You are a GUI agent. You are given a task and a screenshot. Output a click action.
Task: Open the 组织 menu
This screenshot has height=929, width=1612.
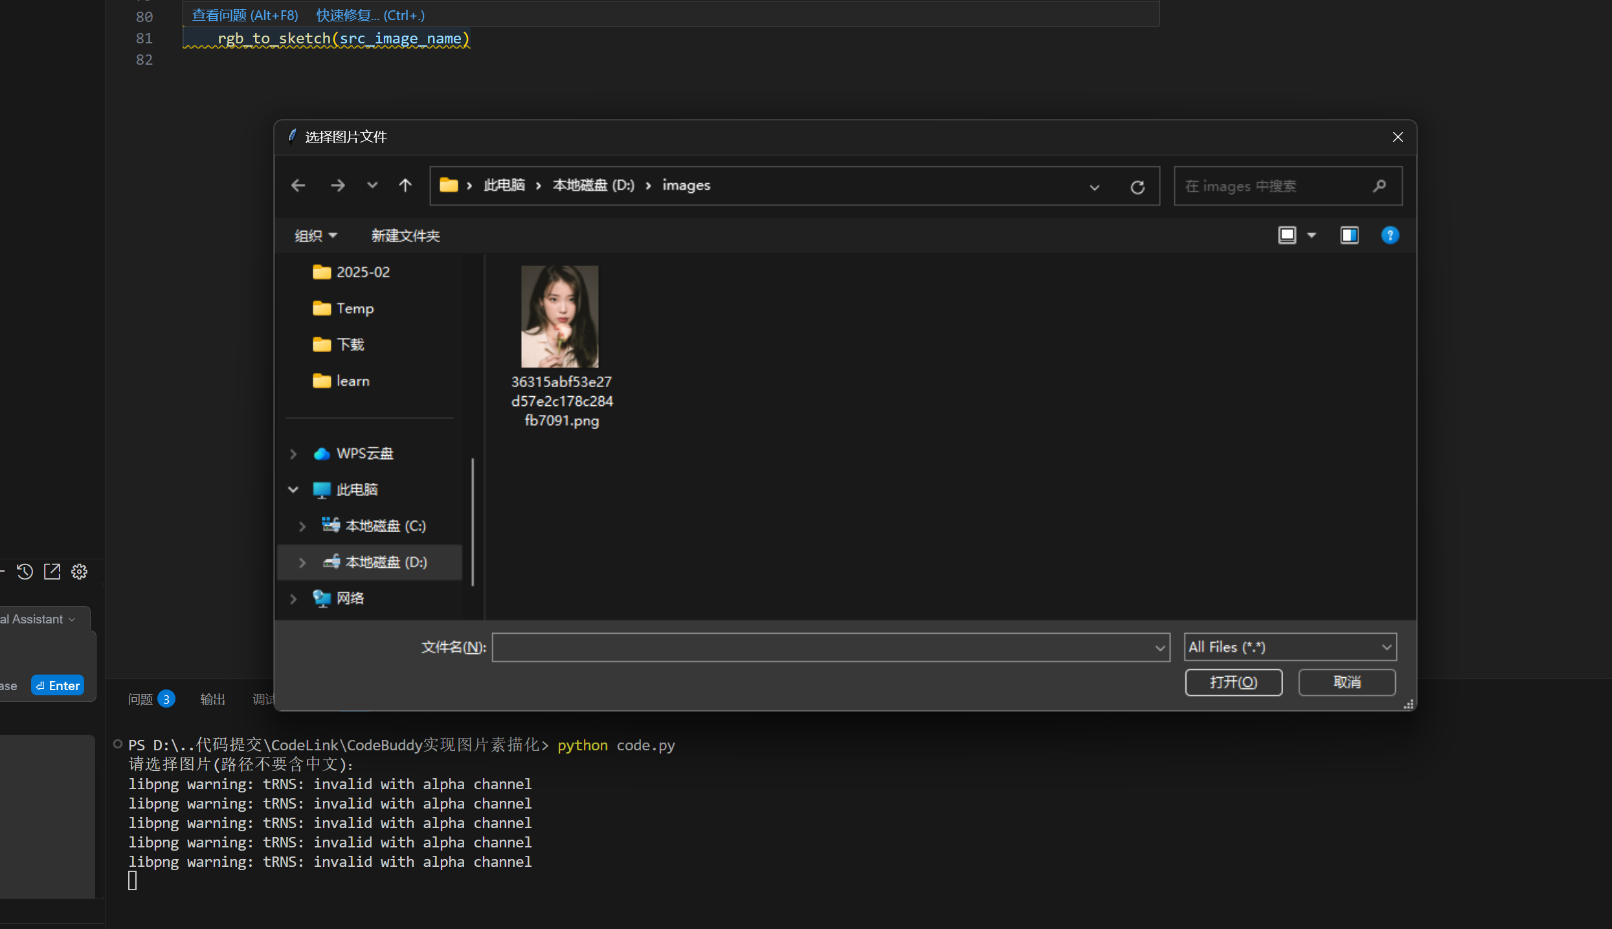tap(315, 236)
